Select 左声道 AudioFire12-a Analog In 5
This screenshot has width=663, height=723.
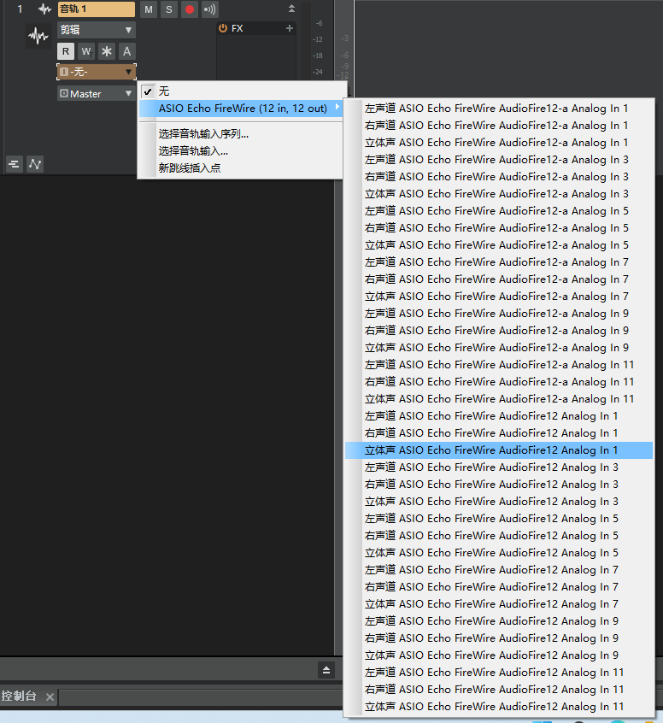tap(499, 211)
